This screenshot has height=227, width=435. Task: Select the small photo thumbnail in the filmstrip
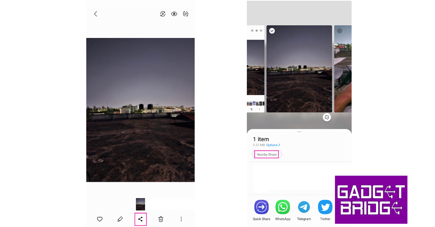[140, 204]
